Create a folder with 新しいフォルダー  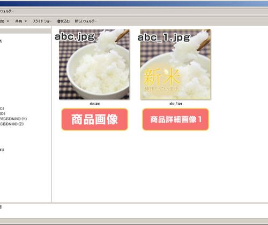pos(86,21)
